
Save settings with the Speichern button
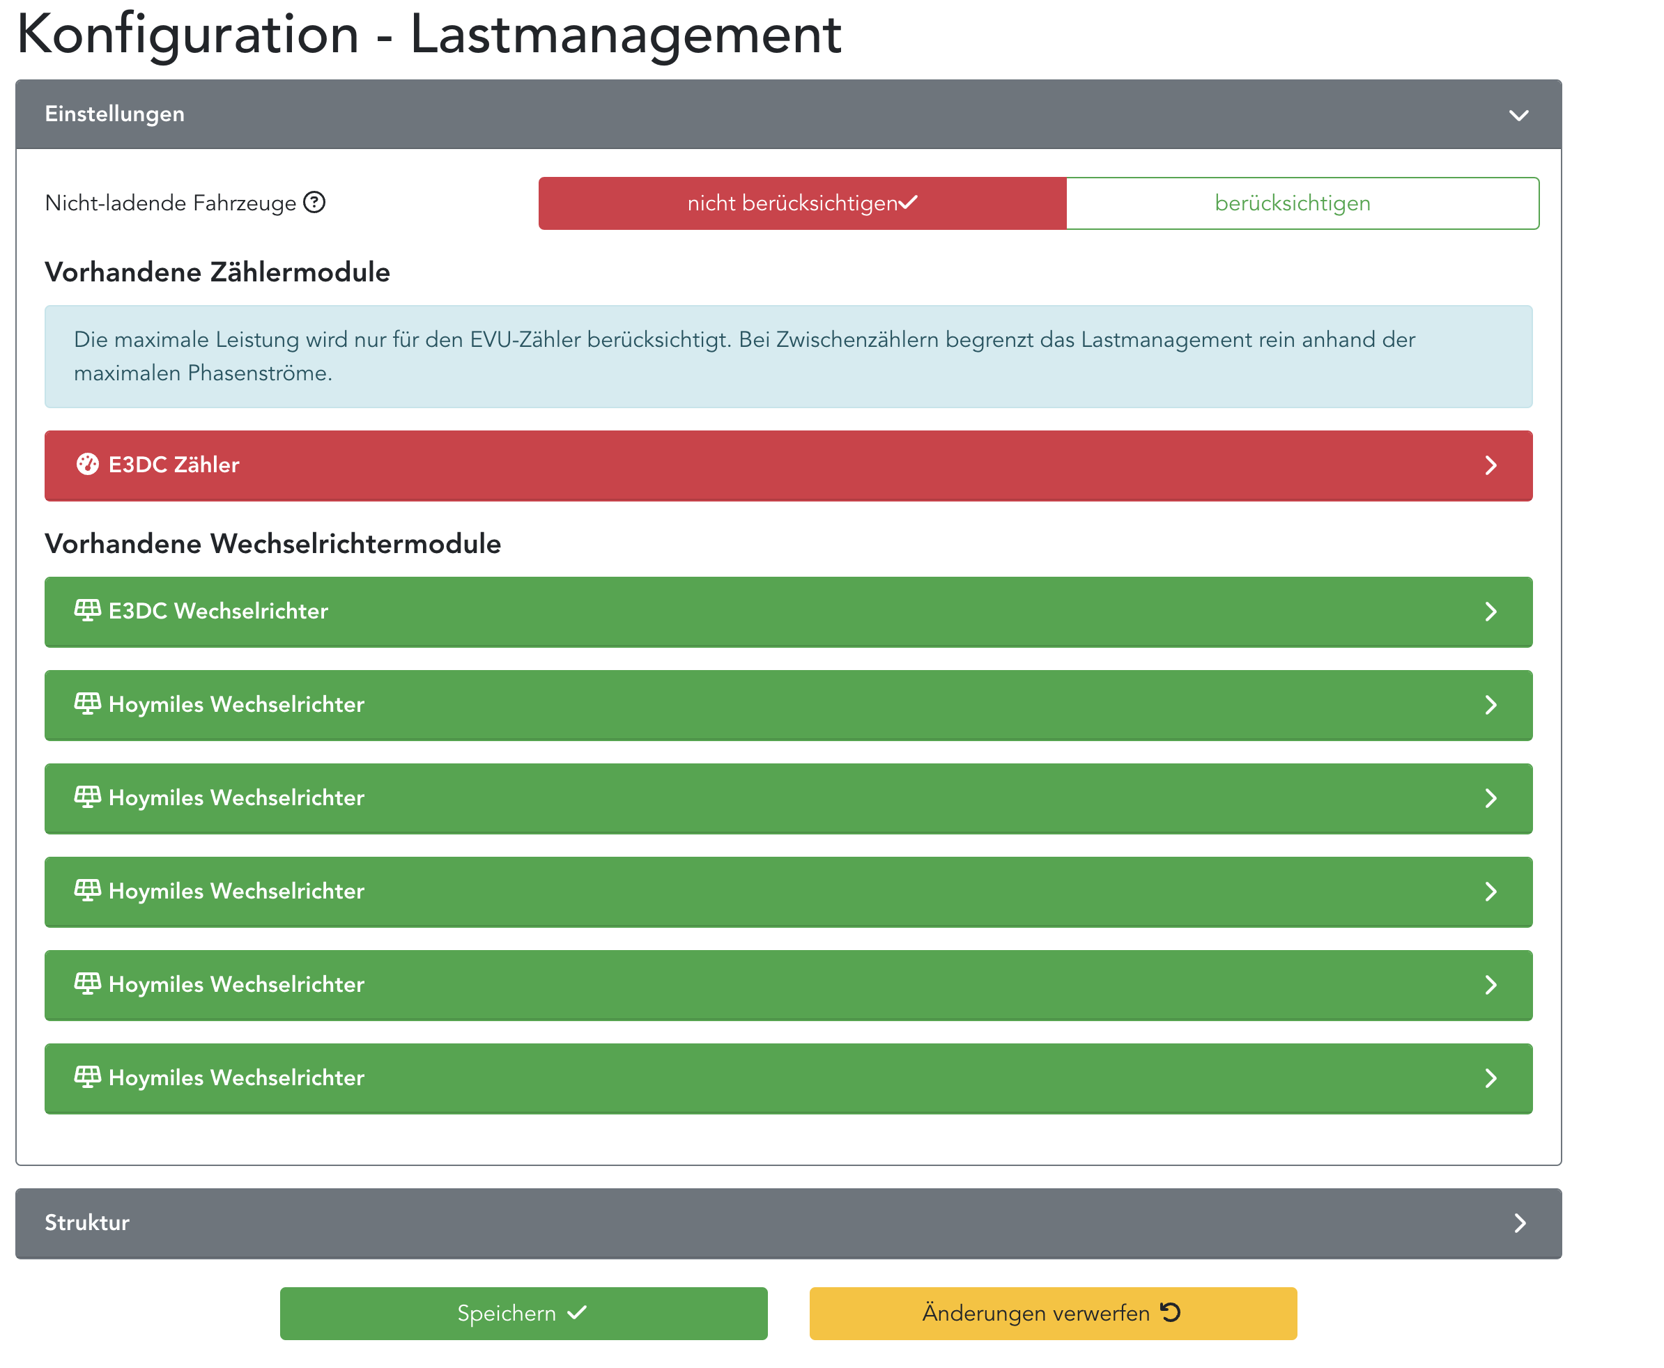pyautogui.click(x=523, y=1313)
